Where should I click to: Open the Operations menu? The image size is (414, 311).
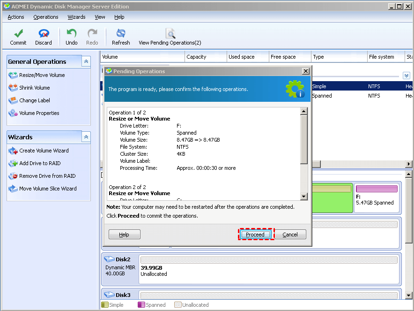pos(46,17)
